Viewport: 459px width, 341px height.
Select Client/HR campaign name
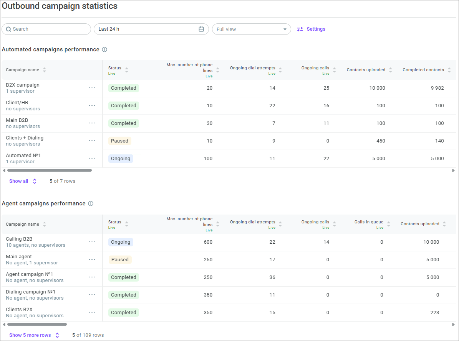pos(17,102)
